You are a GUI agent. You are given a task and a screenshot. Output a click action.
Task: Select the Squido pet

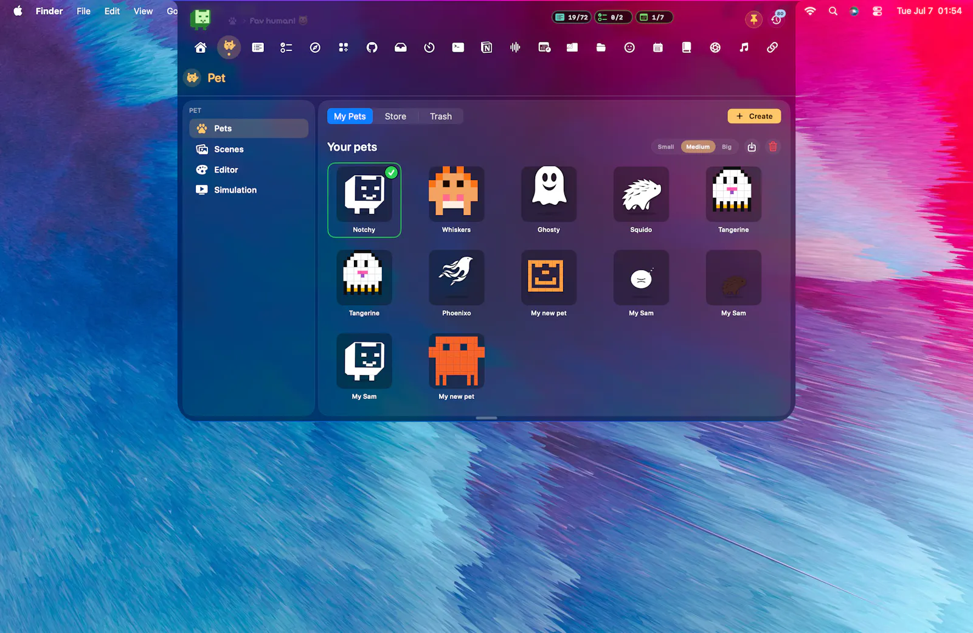(641, 200)
